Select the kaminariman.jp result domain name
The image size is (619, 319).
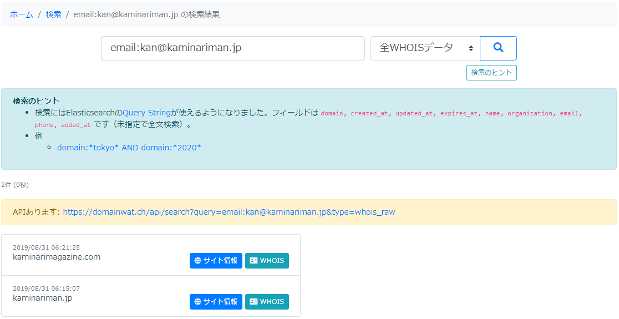(x=42, y=298)
